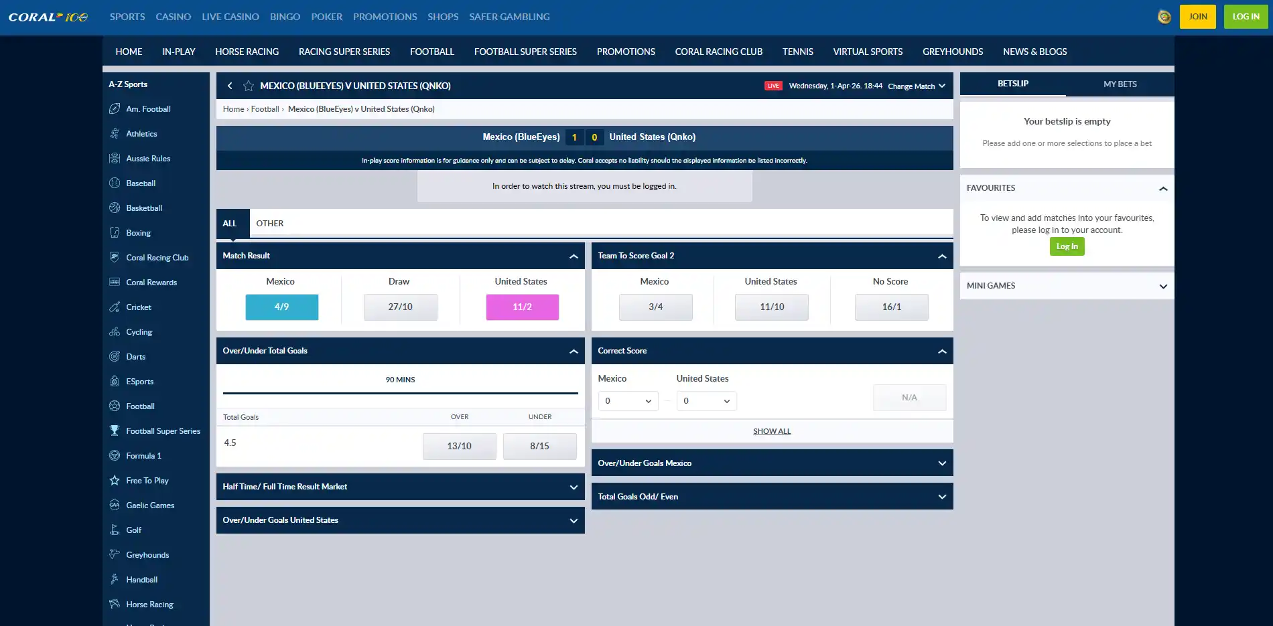The height and width of the screenshot is (626, 1273).
Task: Open the Basketball icon in sidebar
Action: pyautogui.click(x=115, y=208)
